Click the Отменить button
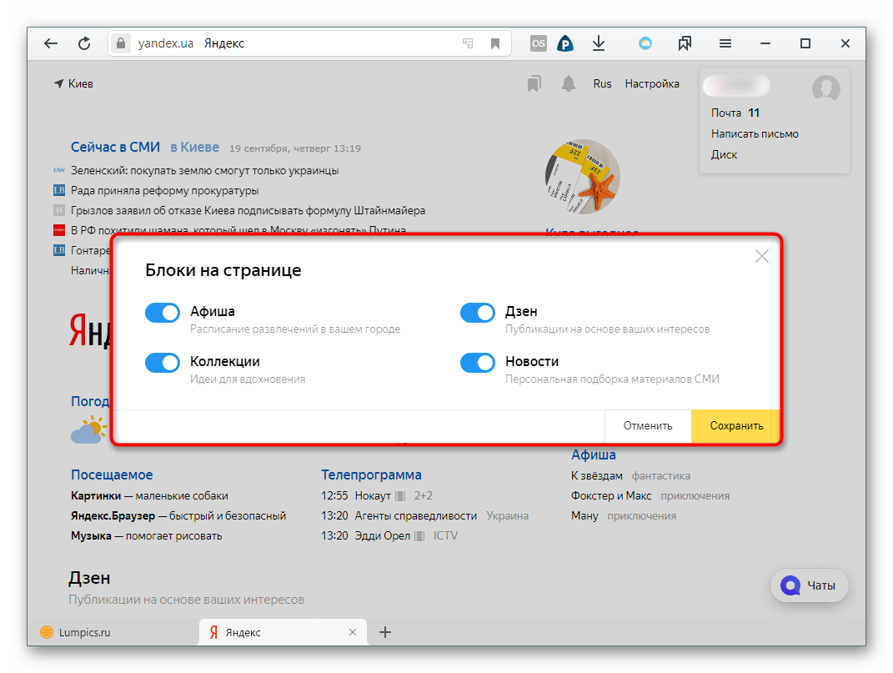 pos(648,425)
